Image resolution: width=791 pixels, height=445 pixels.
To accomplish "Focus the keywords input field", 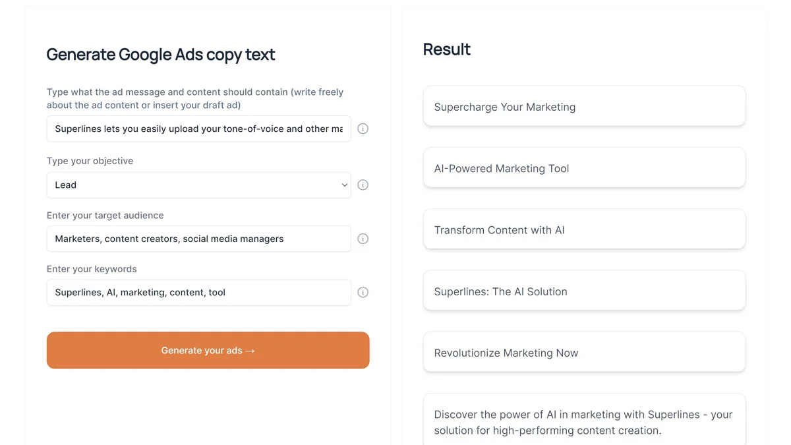I will coord(198,292).
